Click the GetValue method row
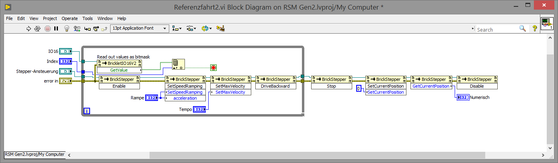The height and width of the screenshot is (163, 558). [x=120, y=70]
